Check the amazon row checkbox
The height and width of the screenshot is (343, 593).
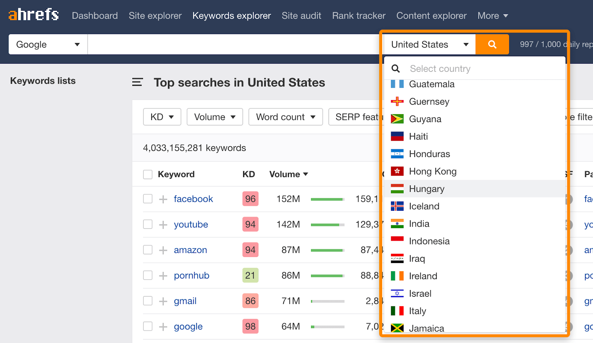point(148,250)
